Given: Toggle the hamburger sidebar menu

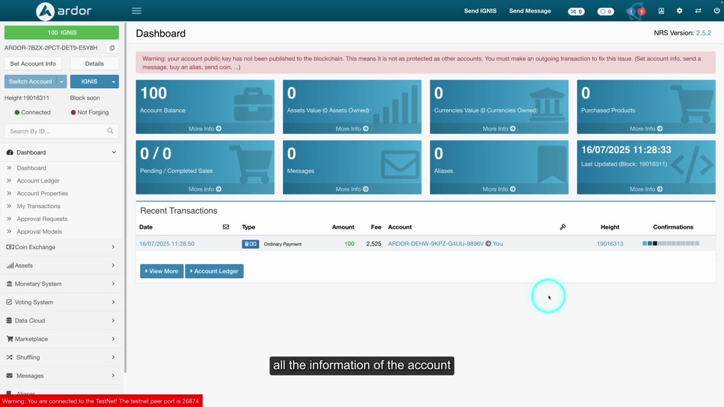Looking at the screenshot, I should [x=136, y=11].
